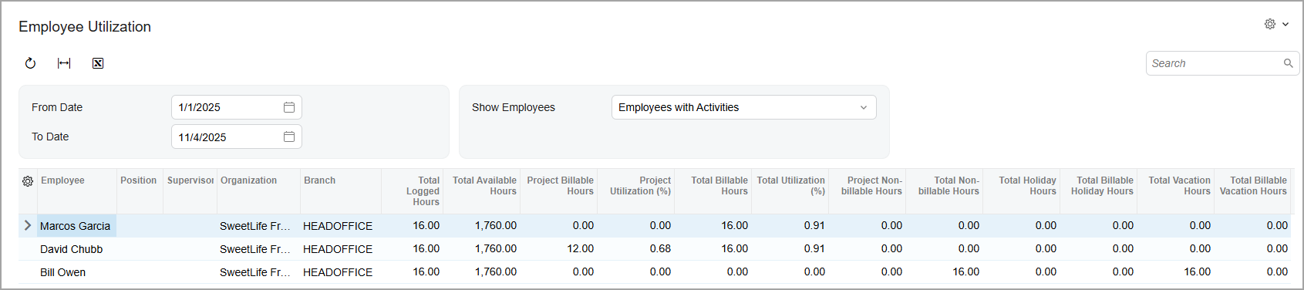Open the To Date calendar picker
The image size is (1304, 290).
[x=289, y=137]
